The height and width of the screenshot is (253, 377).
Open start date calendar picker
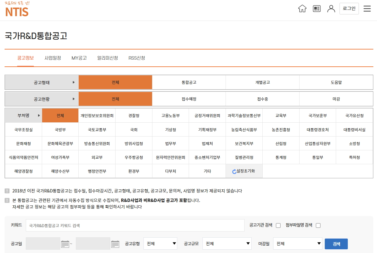65,244
